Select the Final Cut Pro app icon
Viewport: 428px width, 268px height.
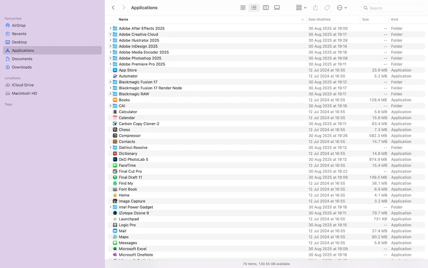[x=115, y=172]
